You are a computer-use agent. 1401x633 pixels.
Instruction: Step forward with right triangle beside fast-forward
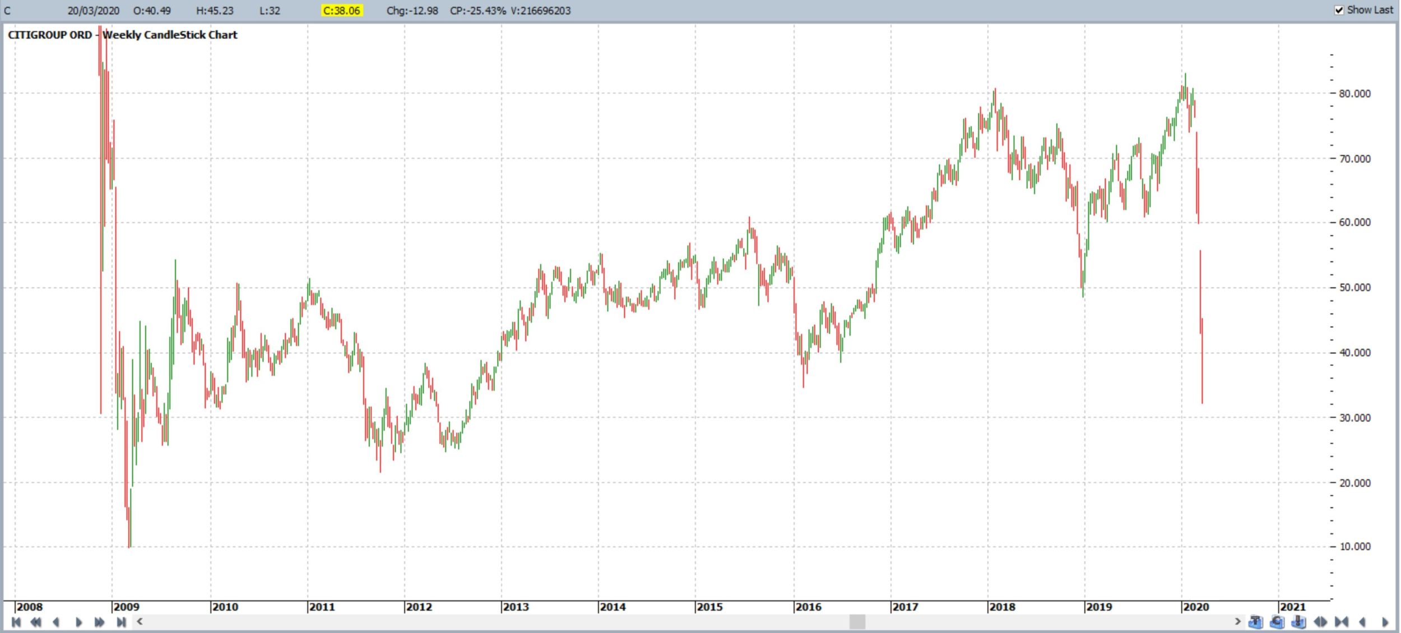pyautogui.click(x=78, y=622)
